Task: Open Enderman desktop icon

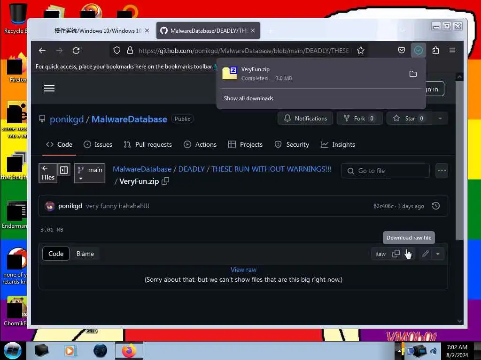Action: coord(15,214)
